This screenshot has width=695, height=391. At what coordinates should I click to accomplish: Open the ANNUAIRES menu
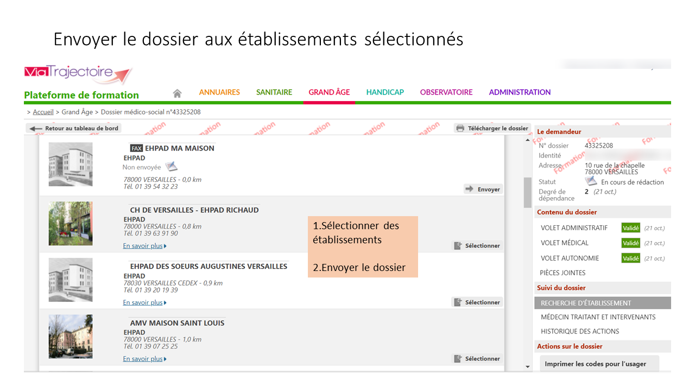coord(219,92)
